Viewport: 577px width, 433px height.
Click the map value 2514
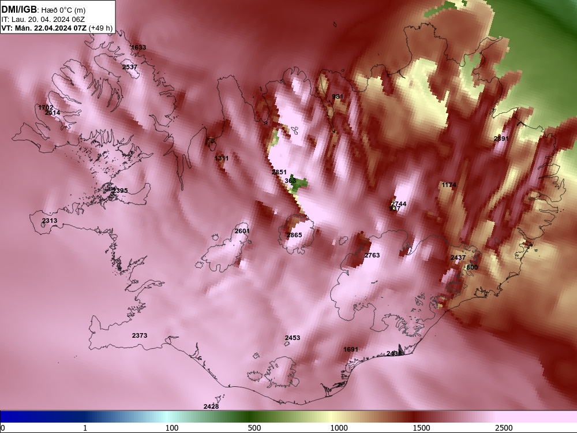[x=53, y=113]
